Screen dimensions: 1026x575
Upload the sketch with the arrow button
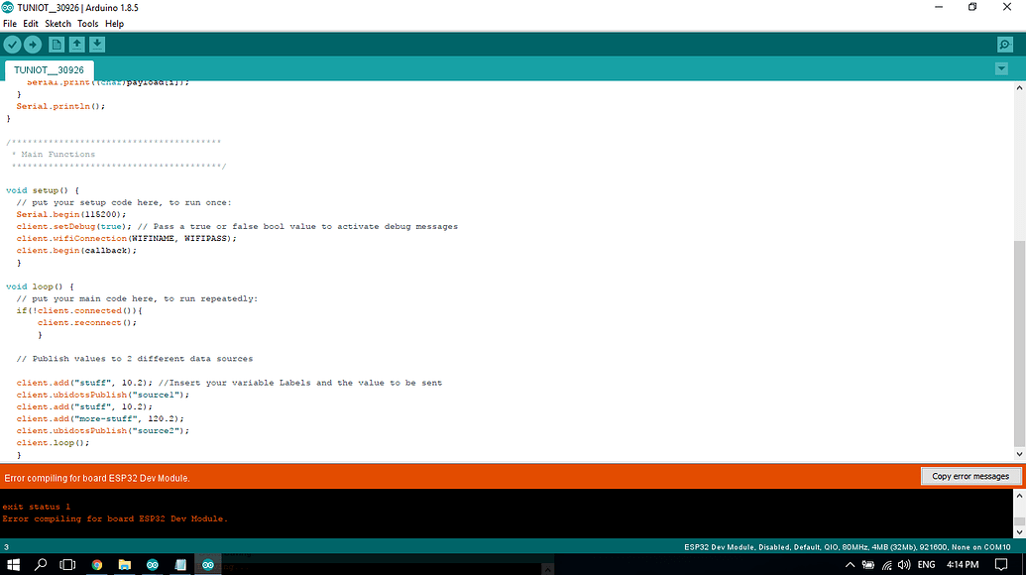coord(33,45)
